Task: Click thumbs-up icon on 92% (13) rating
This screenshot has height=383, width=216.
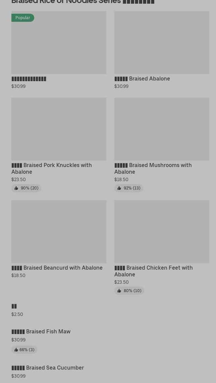Action: tap(119, 188)
